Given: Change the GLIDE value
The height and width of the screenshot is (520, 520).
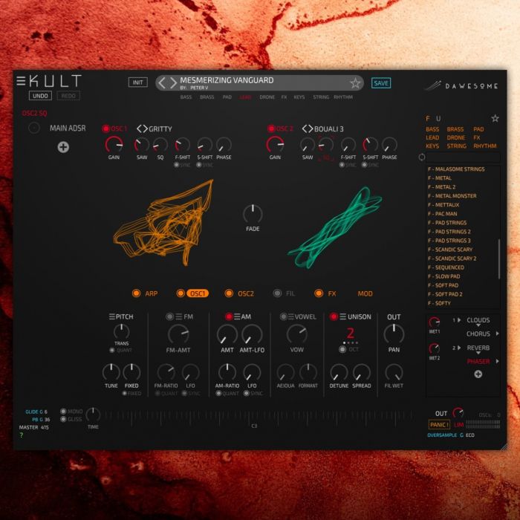Looking at the screenshot, I should (x=45, y=412).
